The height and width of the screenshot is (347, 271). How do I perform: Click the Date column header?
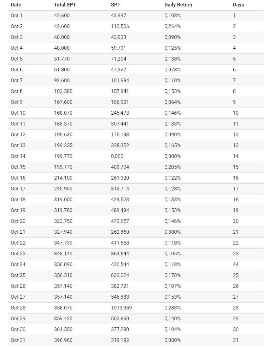[16, 5]
